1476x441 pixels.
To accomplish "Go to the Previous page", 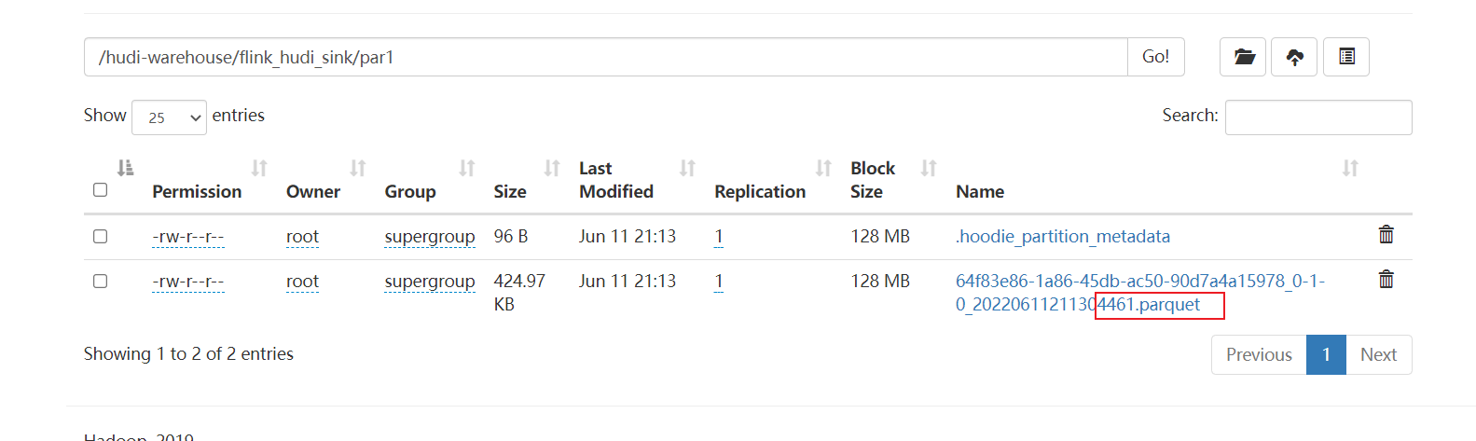I will point(1259,354).
